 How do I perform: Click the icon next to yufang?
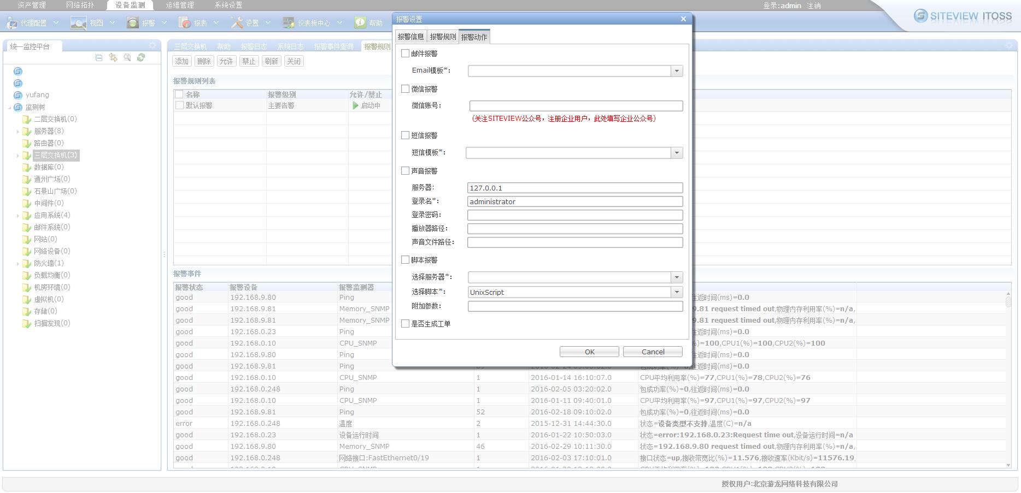coord(18,95)
